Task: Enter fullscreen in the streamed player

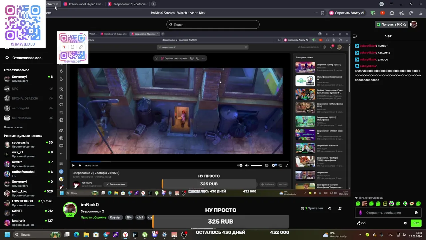Action: click(x=287, y=165)
